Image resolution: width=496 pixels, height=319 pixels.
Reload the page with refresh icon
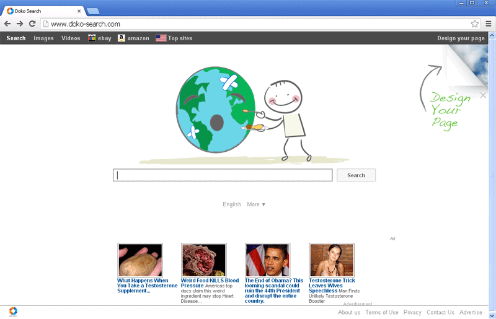32,24
